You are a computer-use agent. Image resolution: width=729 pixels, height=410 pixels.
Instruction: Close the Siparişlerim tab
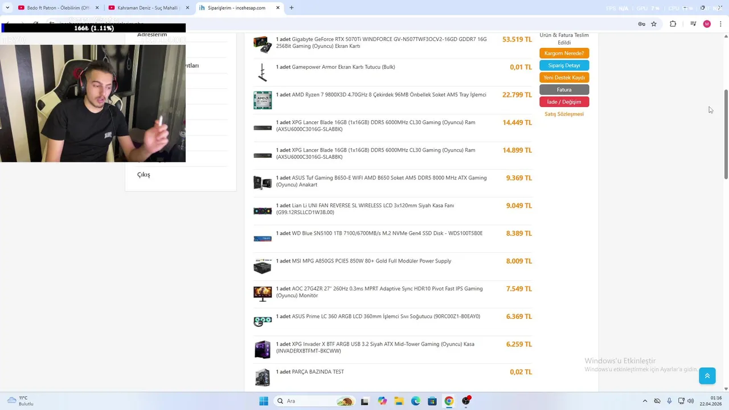point(278,8)
